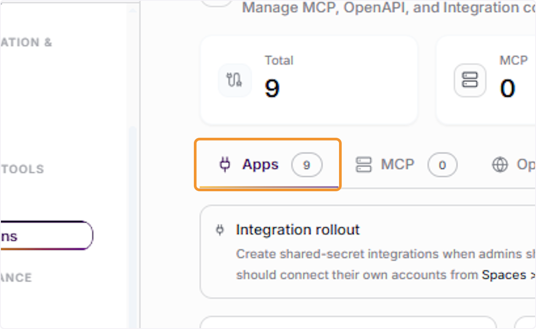Click the MCP value 0 in card

[507, 88]
